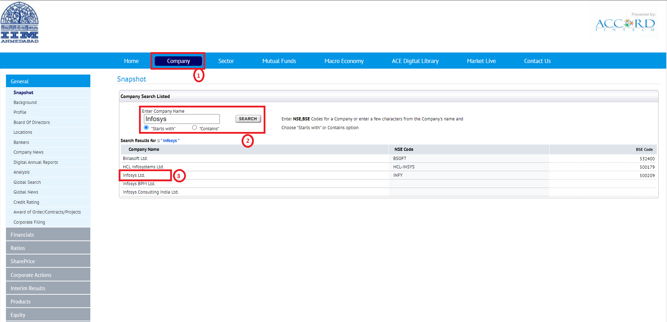This screenshot has height=322, width=667.
Task: Expand the Financials sidebar section
Action: click(x=48, y=234)
